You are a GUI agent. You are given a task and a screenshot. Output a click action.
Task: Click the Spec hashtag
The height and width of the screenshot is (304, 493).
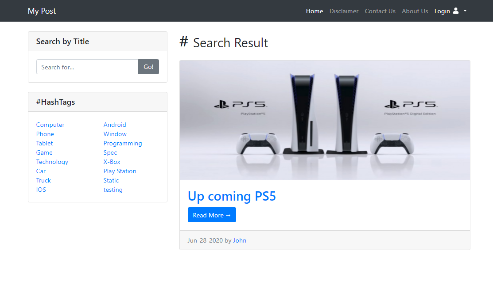[110, 152]
